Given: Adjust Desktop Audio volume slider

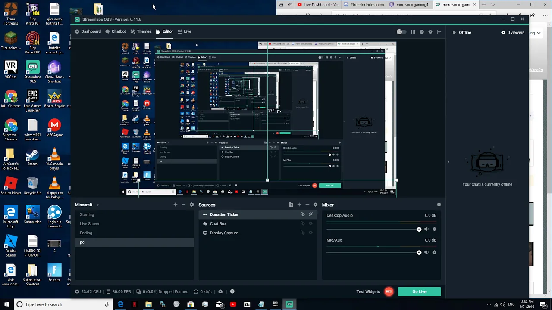Looking at the screenshot, I should (374, 229).
